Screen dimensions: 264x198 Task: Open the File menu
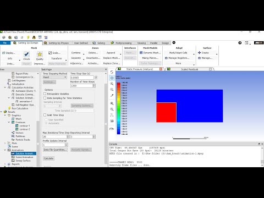5,43
